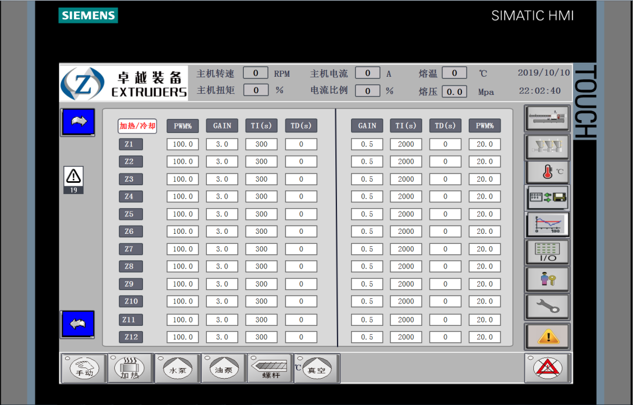Toggle the 加热 heating button

[x=130, y=369]
